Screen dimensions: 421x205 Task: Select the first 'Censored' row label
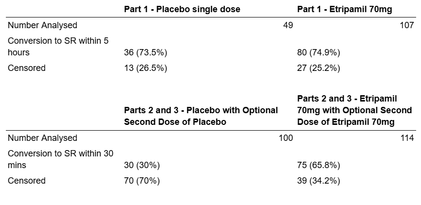coord(27,68)
